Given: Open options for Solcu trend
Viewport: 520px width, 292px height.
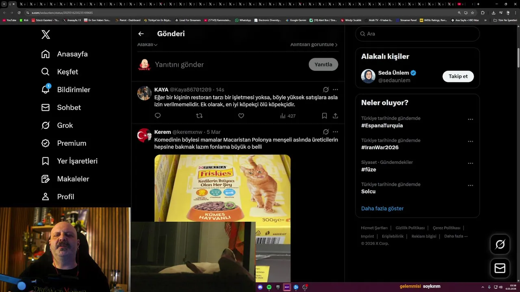Looking at the screenshot, I should point(470,185).
